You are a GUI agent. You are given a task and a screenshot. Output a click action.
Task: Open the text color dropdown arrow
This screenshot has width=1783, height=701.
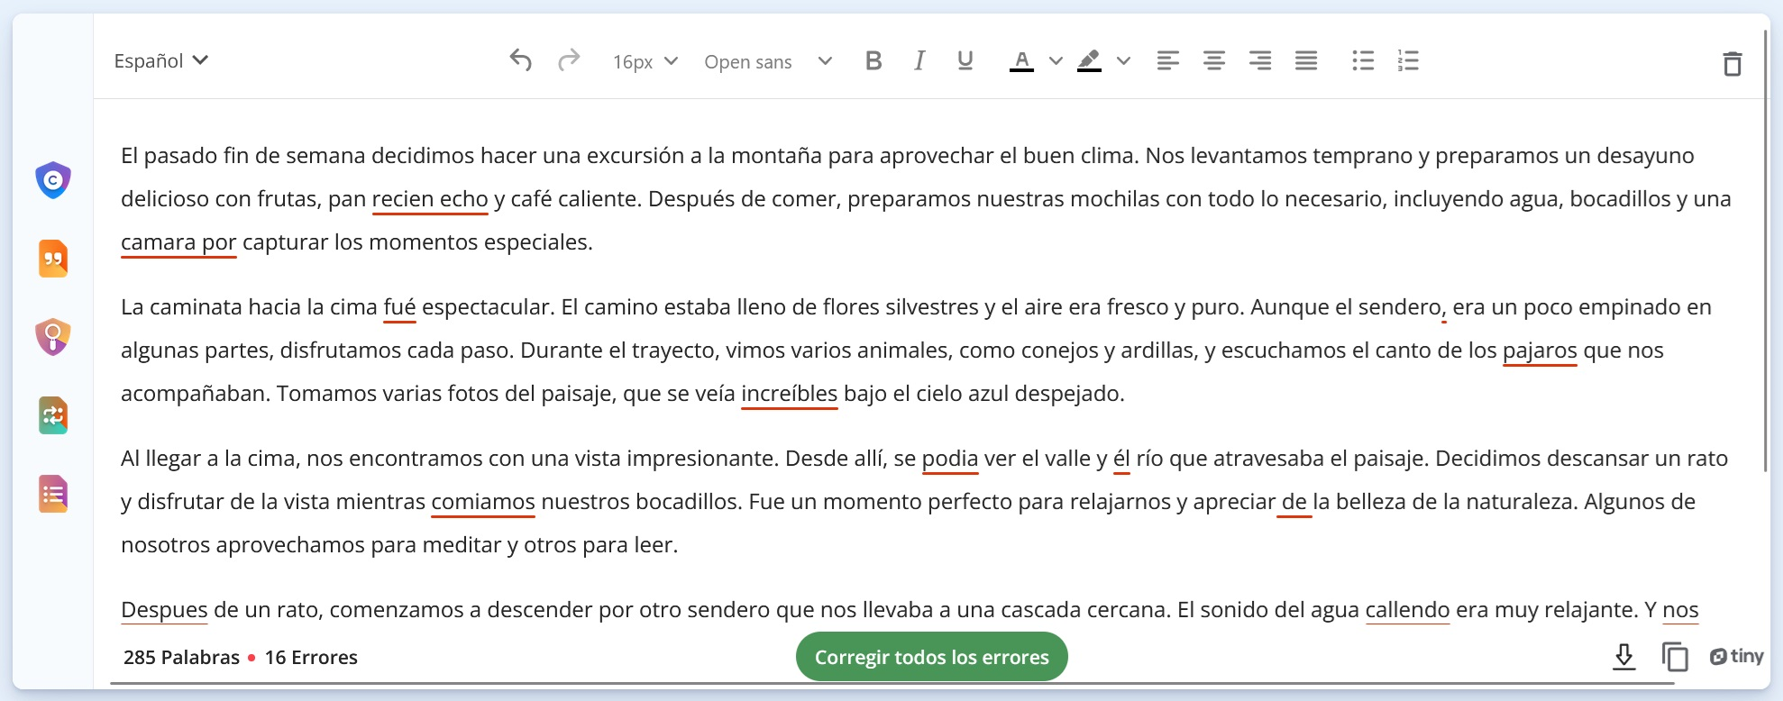pos(1056,61)
